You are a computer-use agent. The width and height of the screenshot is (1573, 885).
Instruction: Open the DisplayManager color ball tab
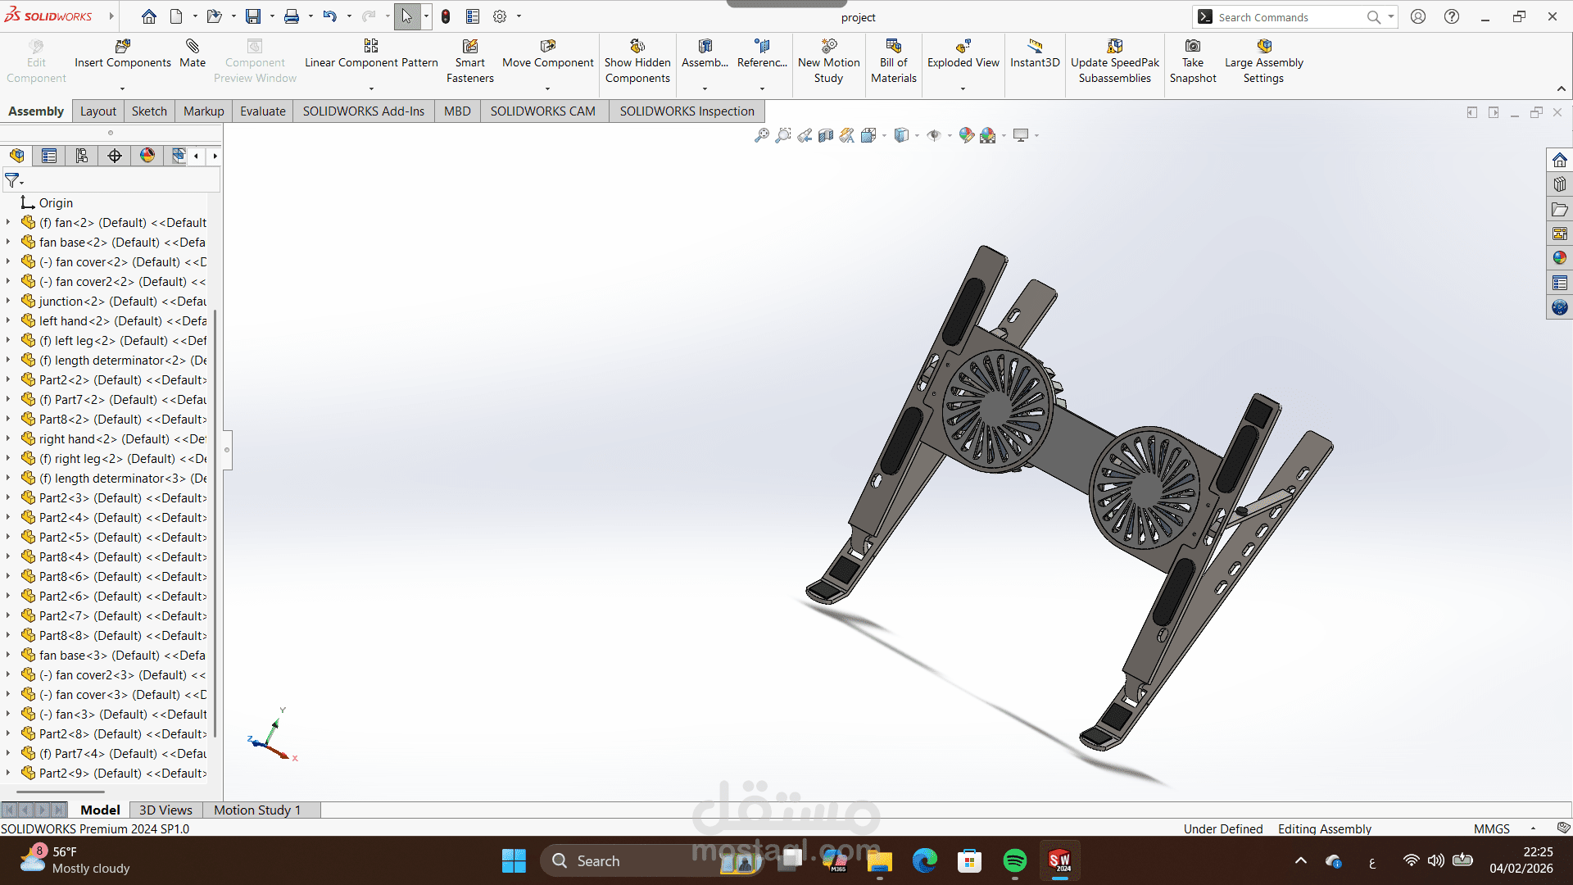[147, 156]
